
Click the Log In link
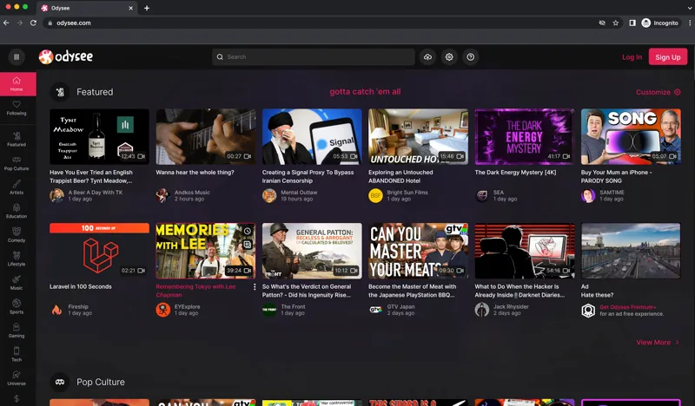(x=632, y=57)
